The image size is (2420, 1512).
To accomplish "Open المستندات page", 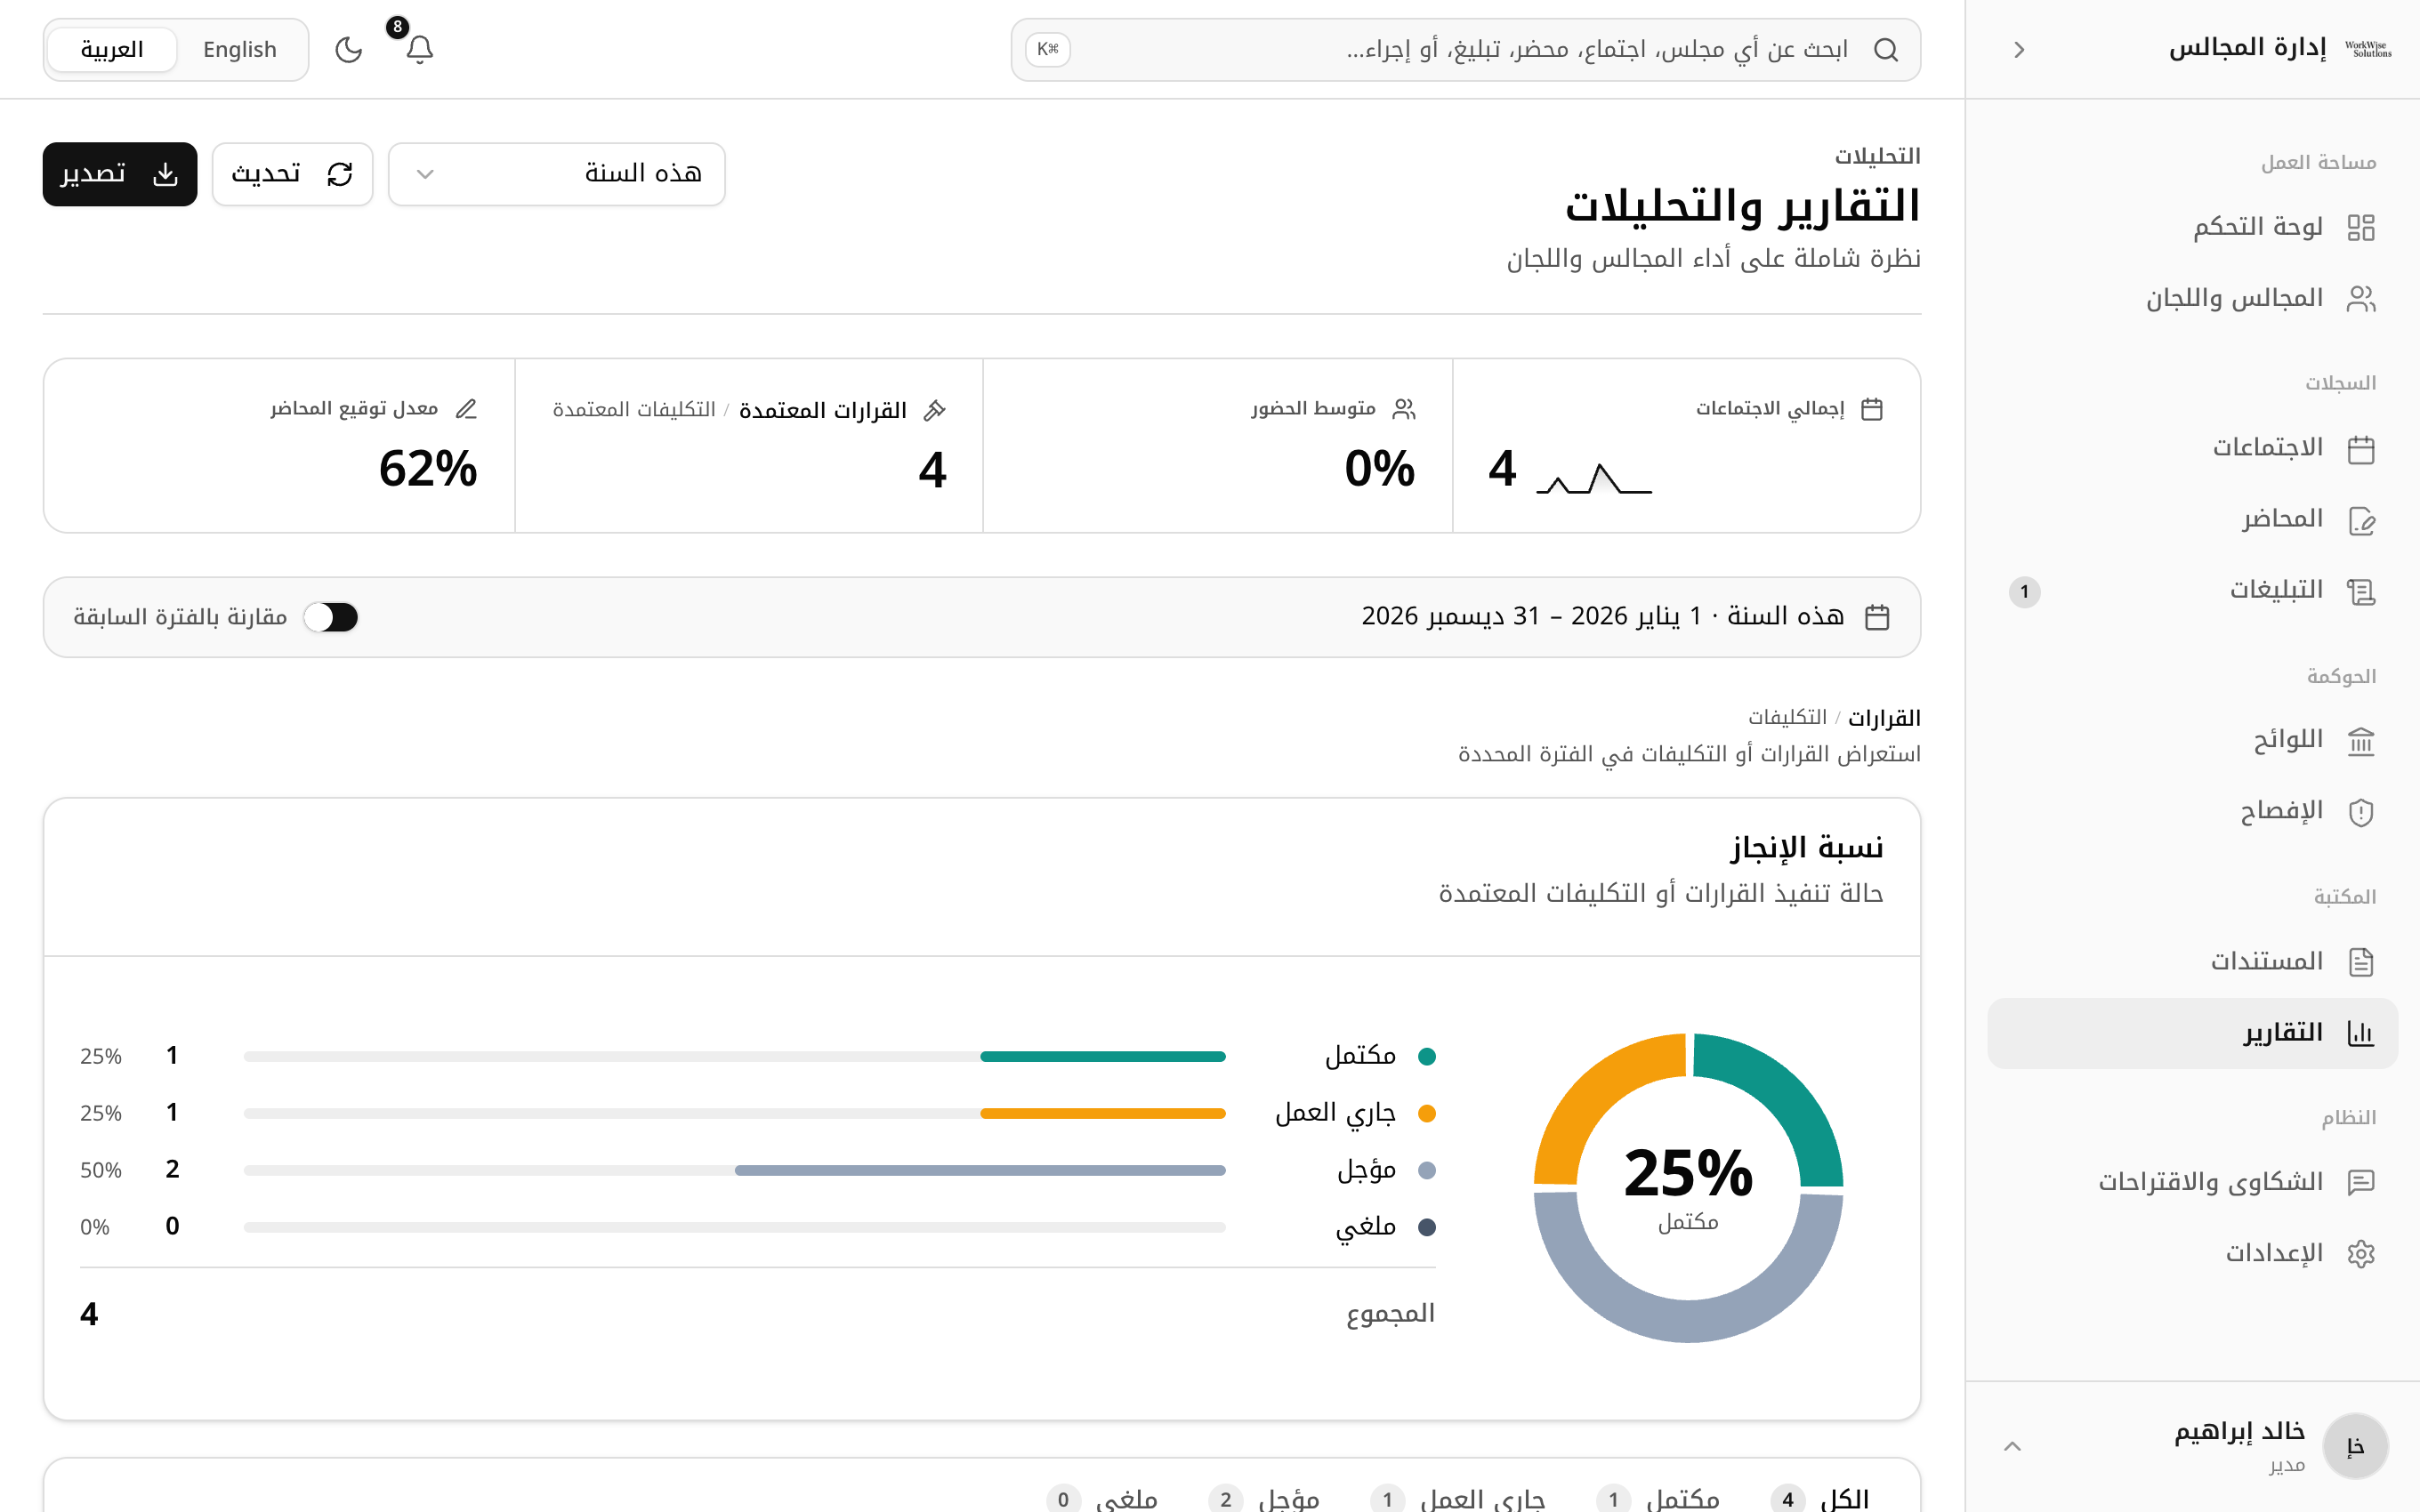I will pyautogui.click(x=2192, y=961).
